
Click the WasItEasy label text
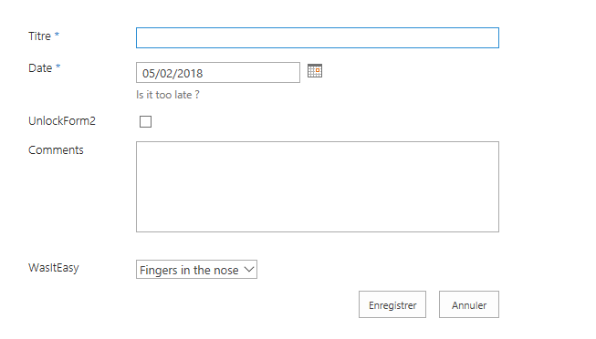(54, 268)
